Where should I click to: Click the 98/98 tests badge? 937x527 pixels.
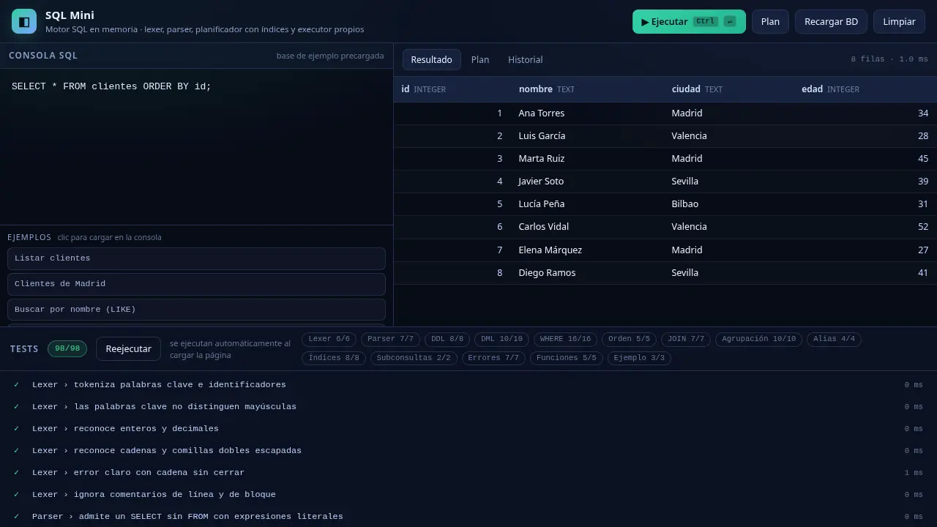67,349
